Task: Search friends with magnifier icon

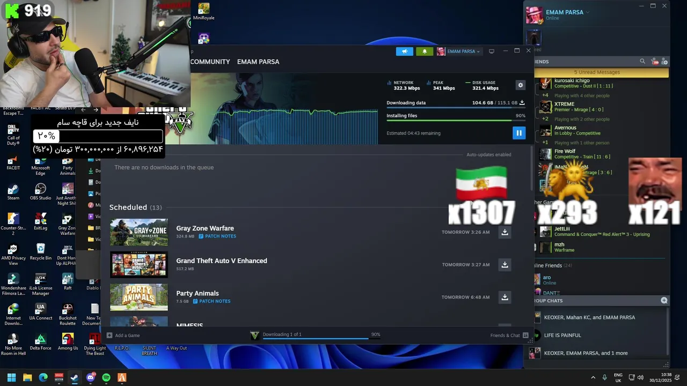Action: pos(642,62)
